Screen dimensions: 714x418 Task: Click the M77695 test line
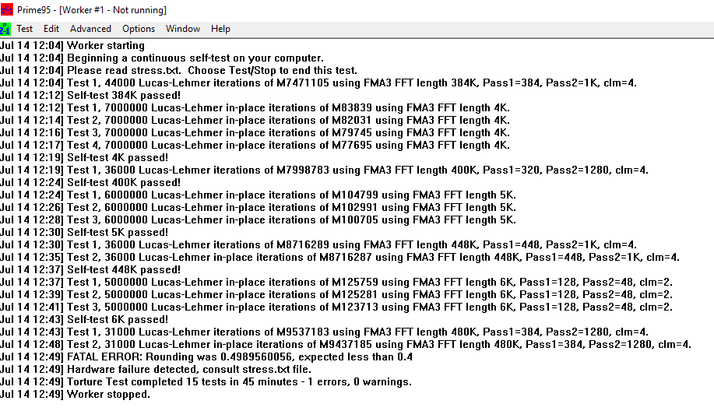tap(255, 146)
